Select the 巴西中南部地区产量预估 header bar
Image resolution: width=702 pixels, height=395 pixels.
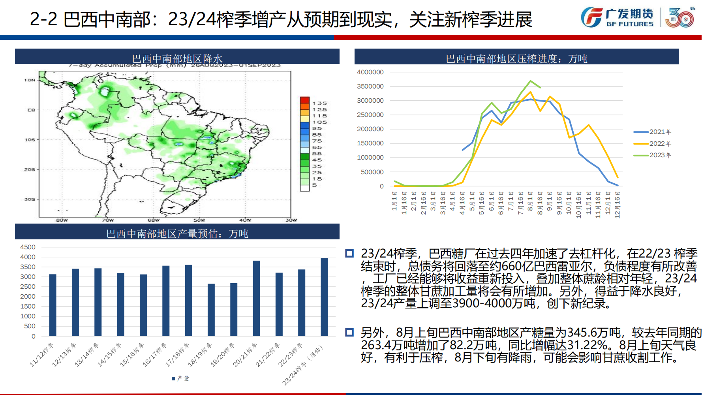click(177, 232)
